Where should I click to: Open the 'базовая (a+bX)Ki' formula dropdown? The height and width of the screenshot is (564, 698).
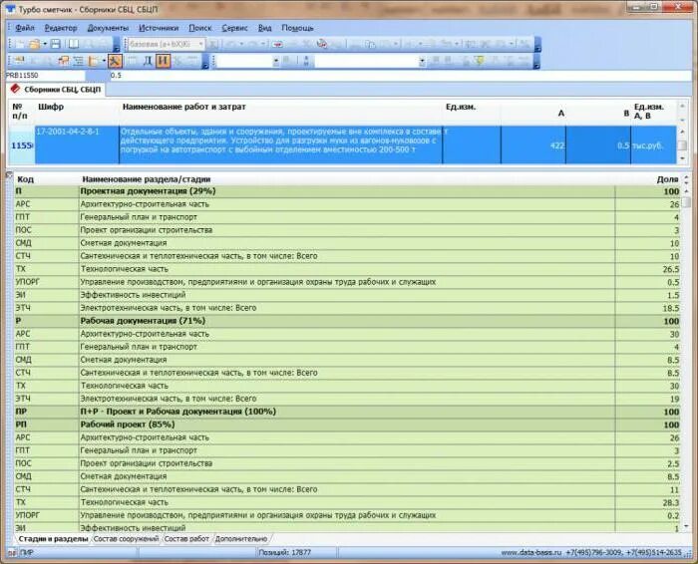pos(201,44)
